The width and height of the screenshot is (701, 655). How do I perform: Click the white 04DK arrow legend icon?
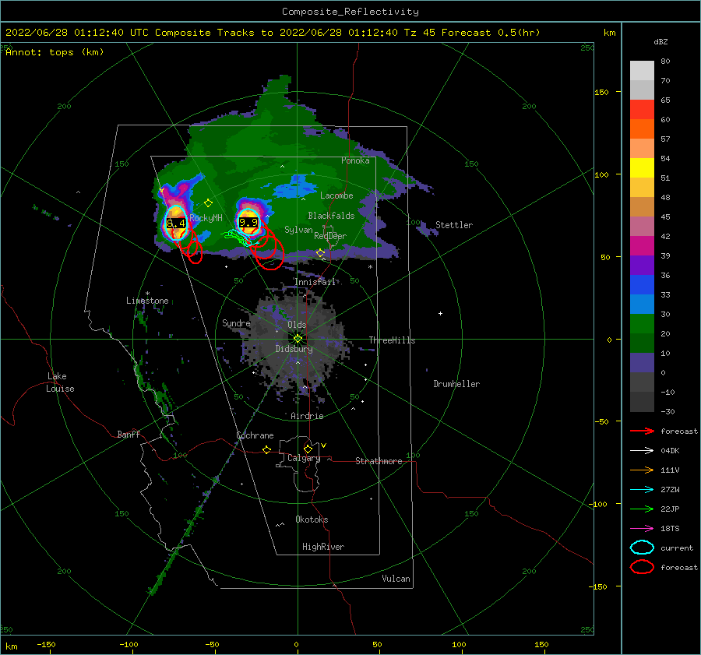(642, 451)
